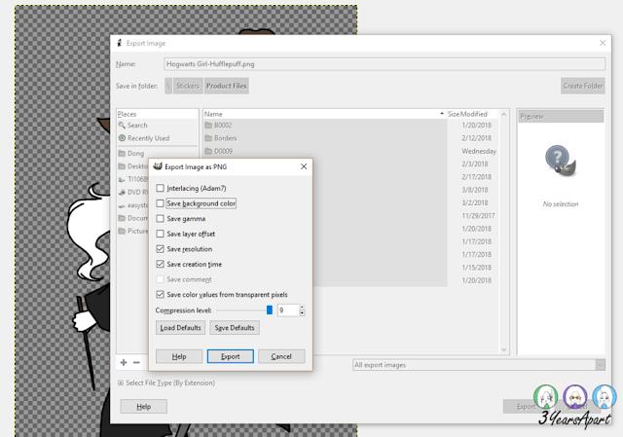Screen dimensions: 623x437
Task: Select the Product Files path button
Action: coord(227,86)
